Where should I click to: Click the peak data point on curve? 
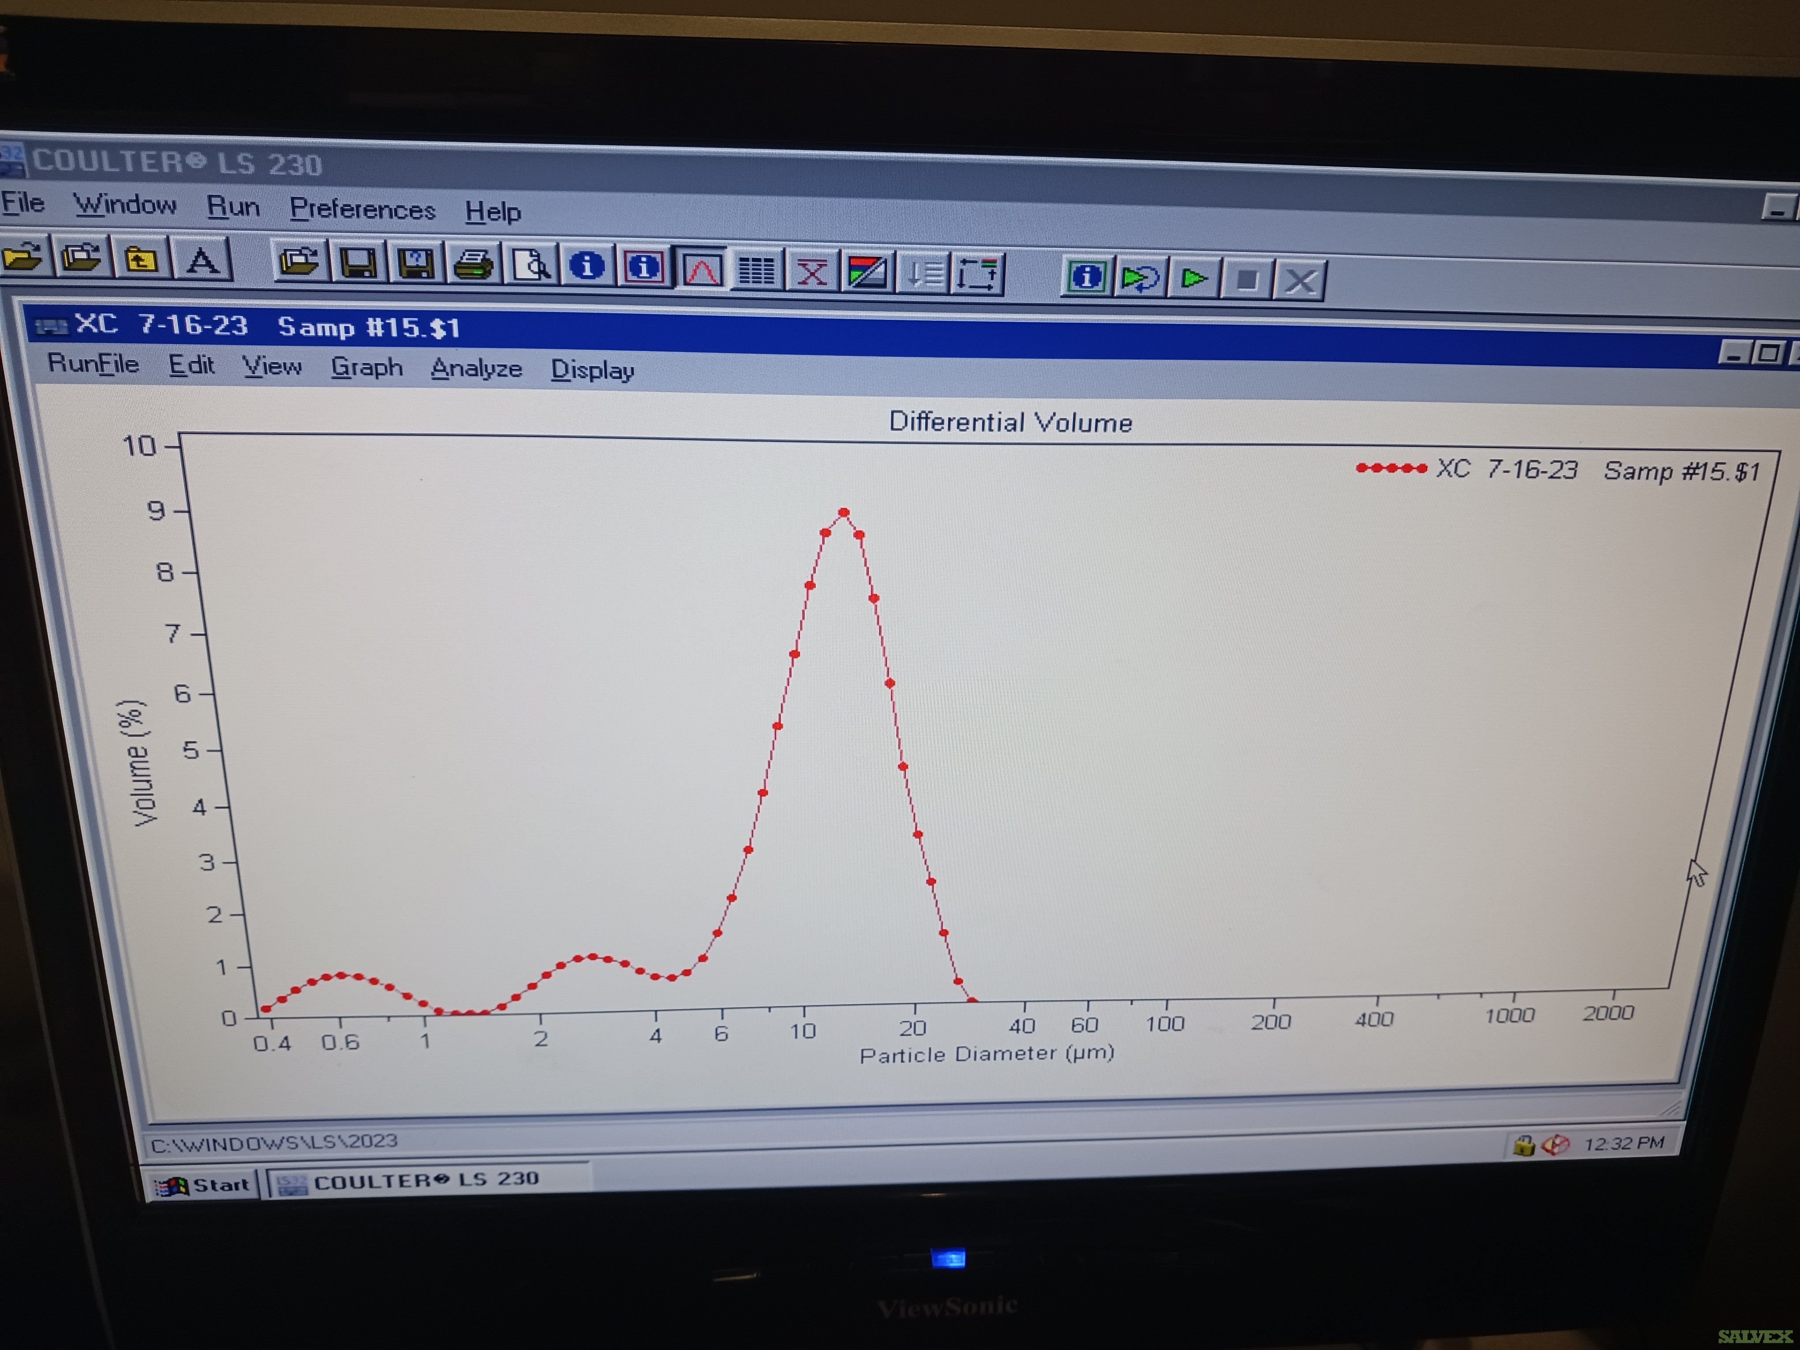pos(844,513)
